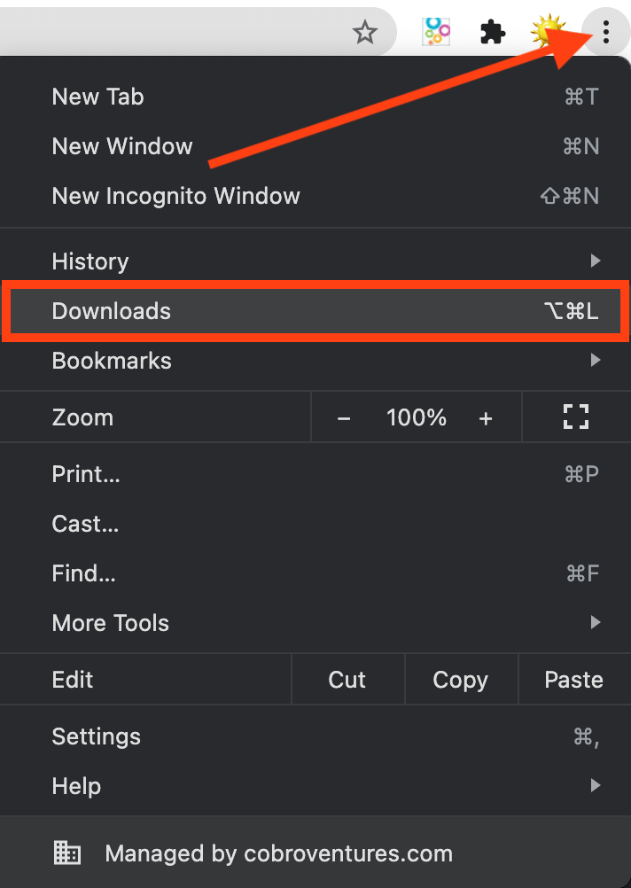The image size is (631, 888).
Task: Open the three-dot Chrome menu
Action: pyautogui.click(x=606, y=32)
